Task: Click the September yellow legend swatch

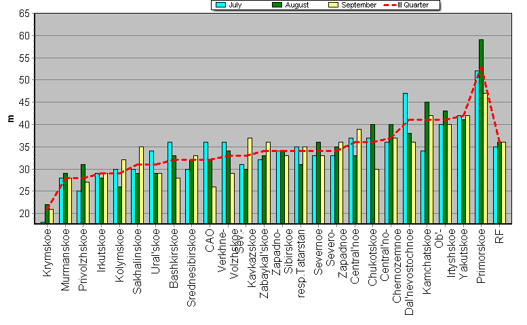Action: click(x=333, y=5)
